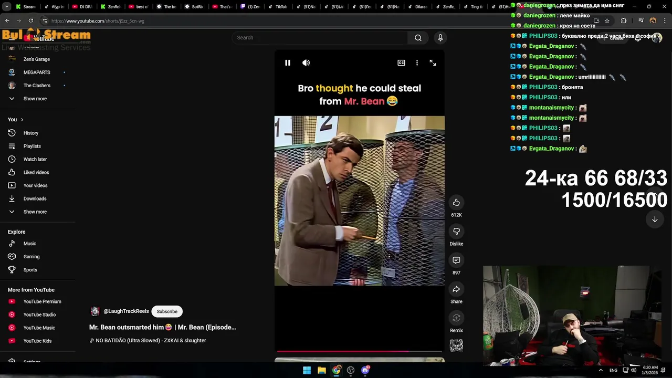Go back in browser history
The height and width of the screenshot is (378, 672).
pos(7,21)
